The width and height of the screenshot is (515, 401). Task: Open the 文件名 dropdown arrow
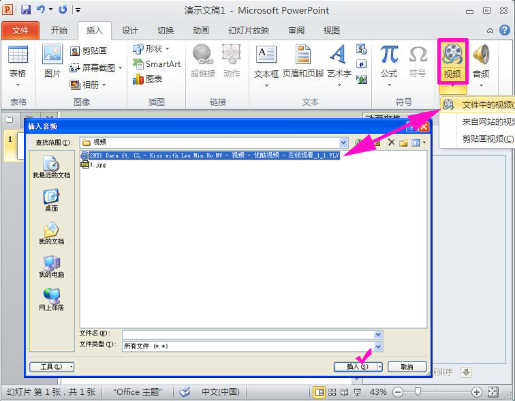378,335
